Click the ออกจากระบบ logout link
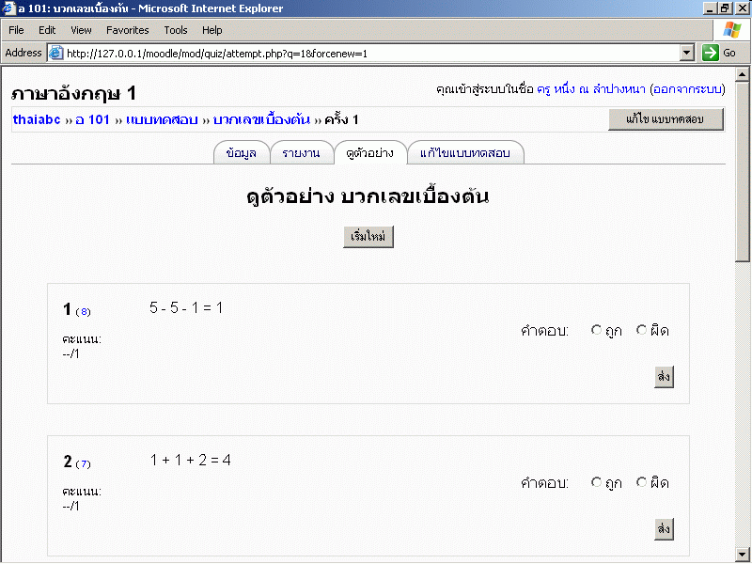 pyautogui.click(x=686, y=89)
